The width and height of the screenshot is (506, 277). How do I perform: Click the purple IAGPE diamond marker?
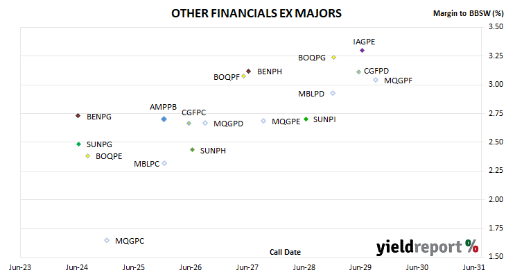coord(362,51)
